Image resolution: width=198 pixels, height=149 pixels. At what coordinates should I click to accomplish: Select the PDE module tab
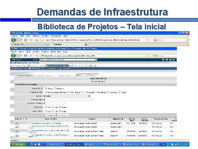[71, 66]
